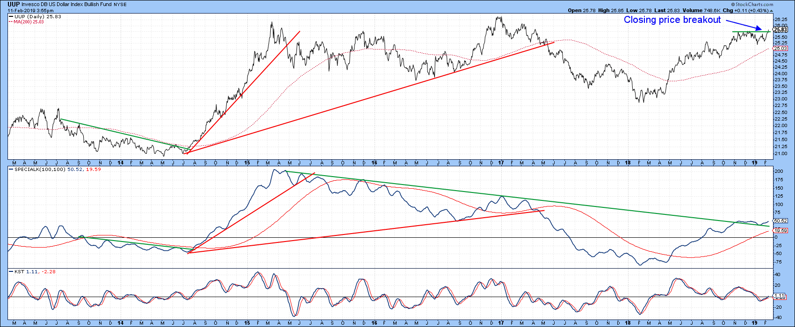The image size is (795, 327).
Task: Click the red 19.59 value tag on the Special K axis
Action: (x=779, y=230)
